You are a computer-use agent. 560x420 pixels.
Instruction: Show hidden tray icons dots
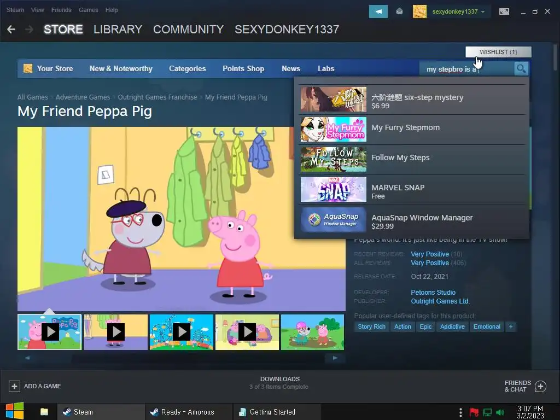(460, 412)
